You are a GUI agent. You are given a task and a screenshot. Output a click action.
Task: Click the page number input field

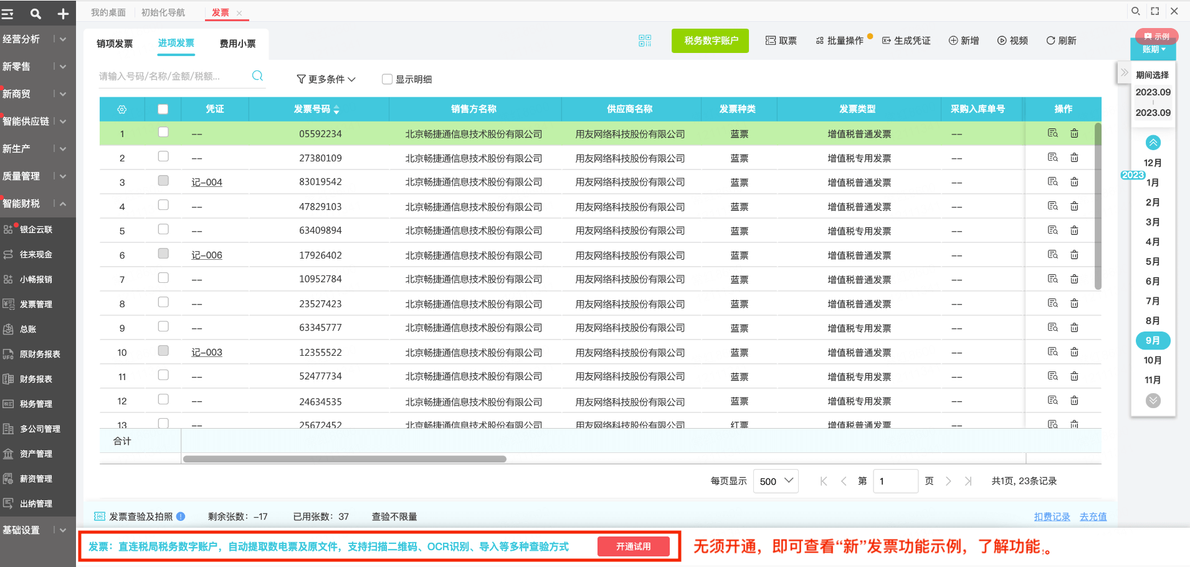[x=895, y=481]
